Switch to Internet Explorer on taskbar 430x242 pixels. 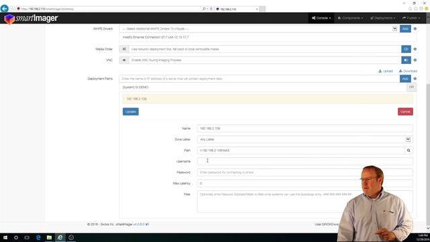(60, 237)
